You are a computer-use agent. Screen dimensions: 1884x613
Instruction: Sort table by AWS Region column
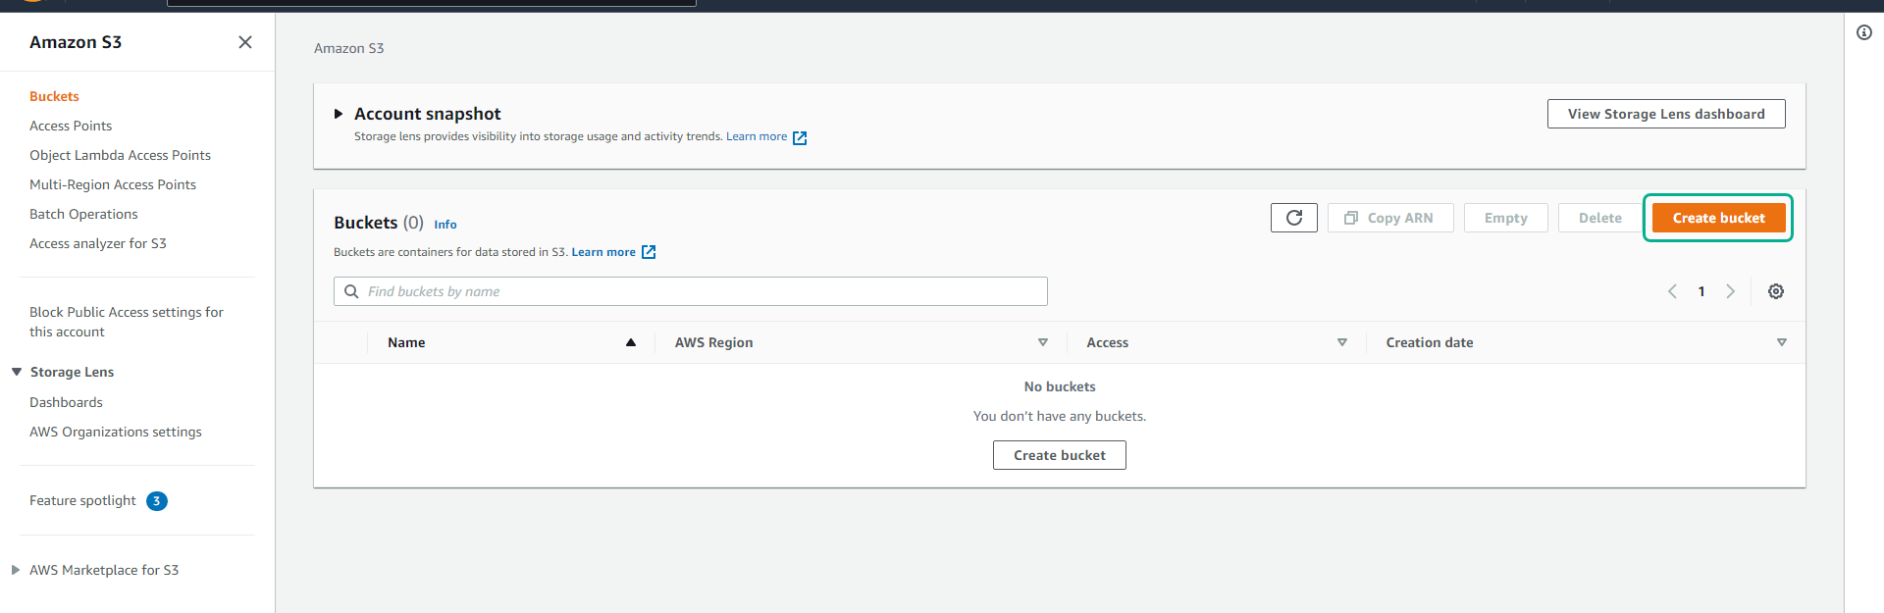1042,342
